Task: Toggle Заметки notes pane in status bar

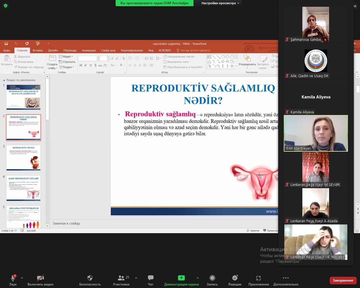Action: pyautogui.click(x=253, y=231)
